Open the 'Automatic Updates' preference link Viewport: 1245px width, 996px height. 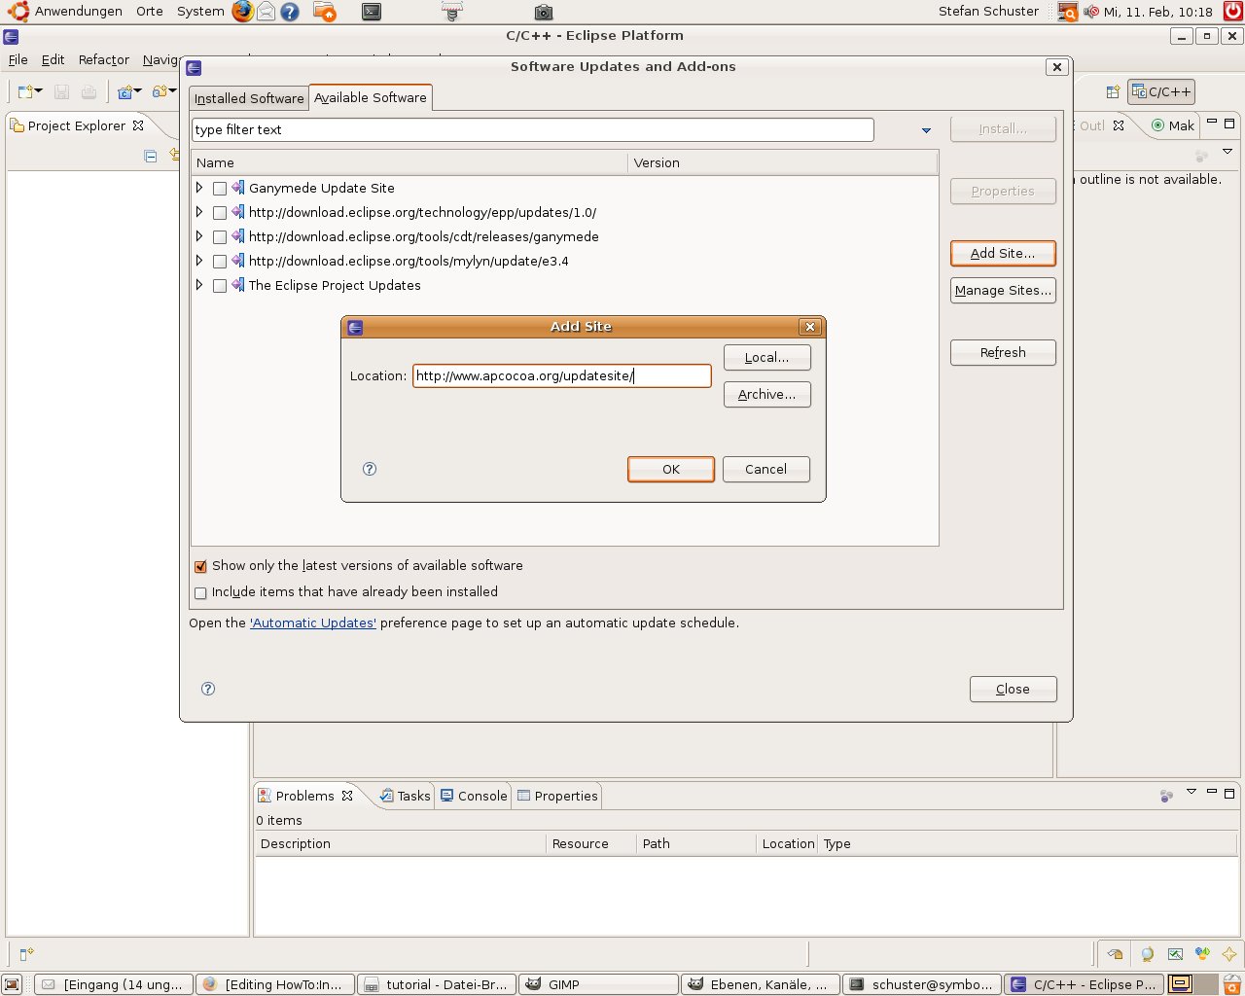[313, 622]
